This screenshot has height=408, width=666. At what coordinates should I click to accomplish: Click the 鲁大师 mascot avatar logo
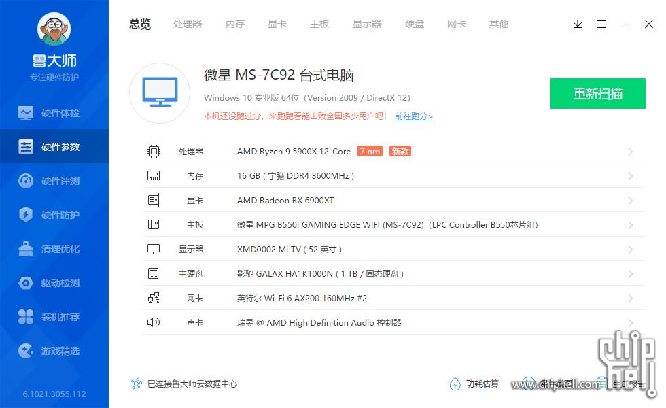click(x=54, y=29)
